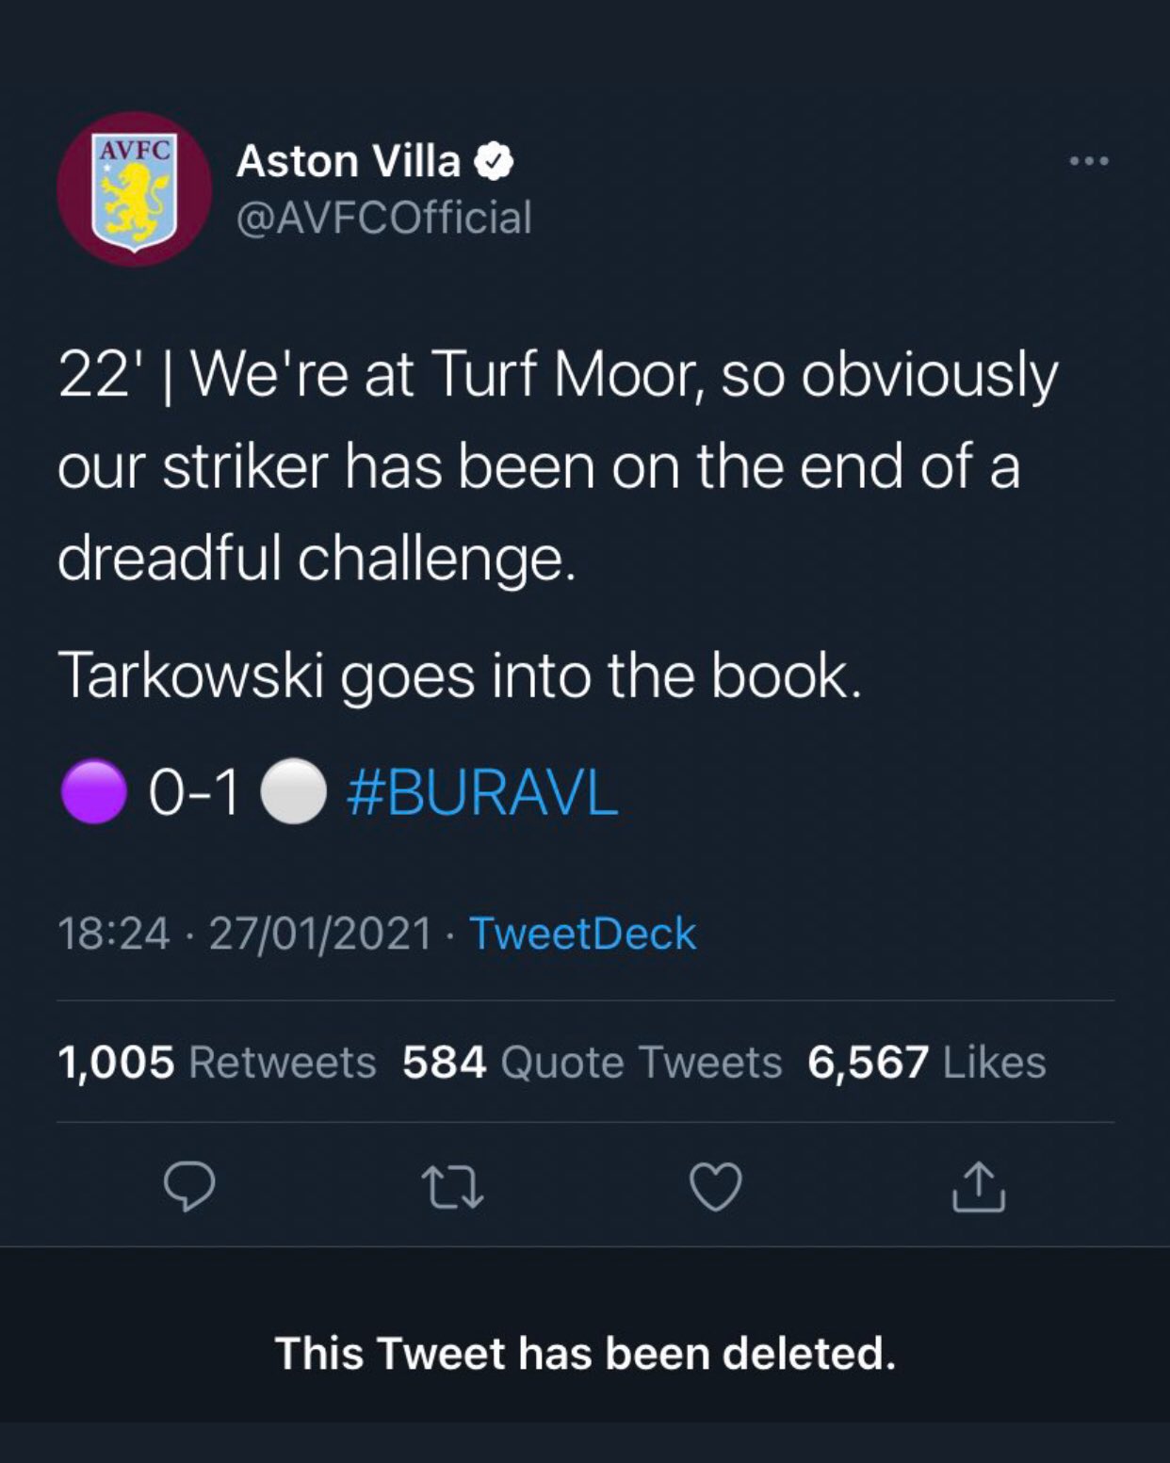
Task: View the 584 Quote Tweets list
Action: pos(592,1062)
